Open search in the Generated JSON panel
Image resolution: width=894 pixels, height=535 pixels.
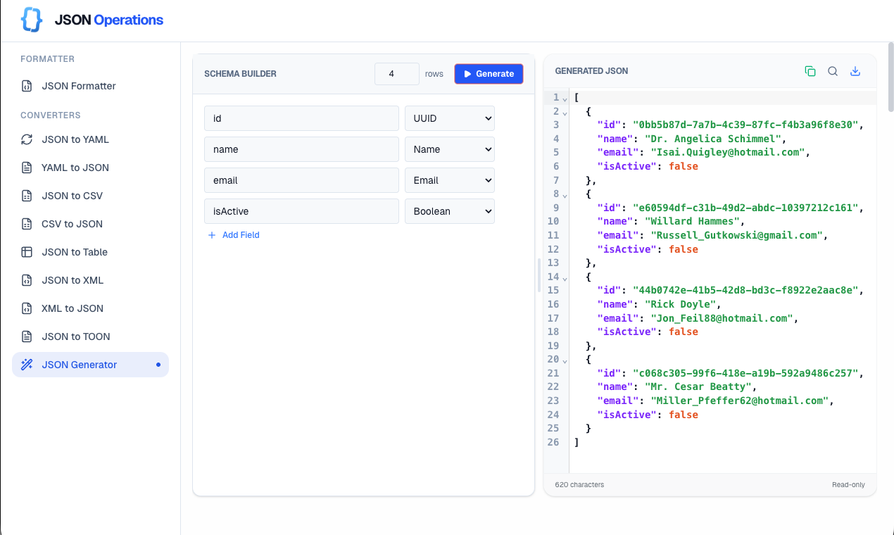(x=833, y=70)
